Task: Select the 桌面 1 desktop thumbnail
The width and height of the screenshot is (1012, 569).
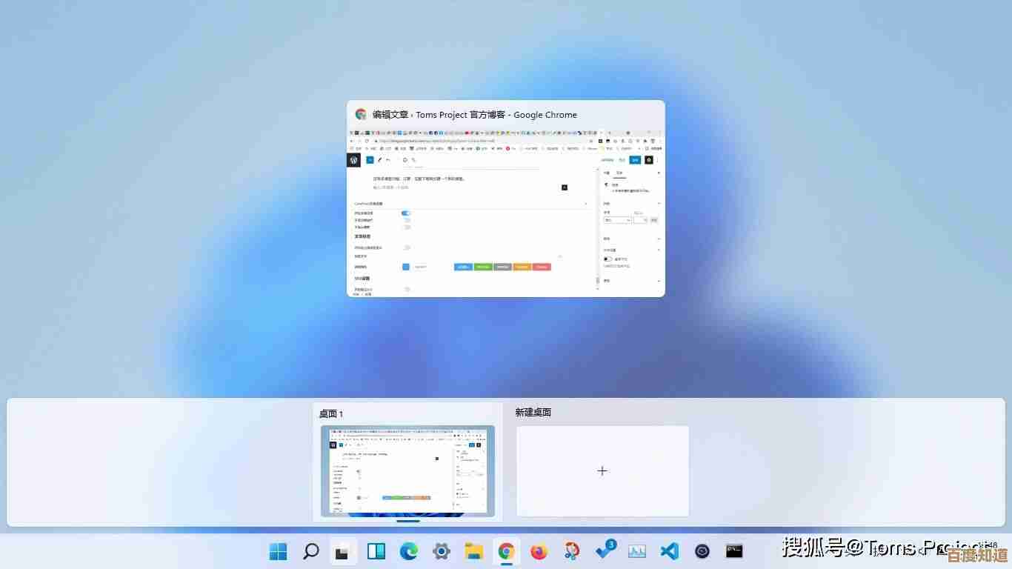Action: pos(407,470)
